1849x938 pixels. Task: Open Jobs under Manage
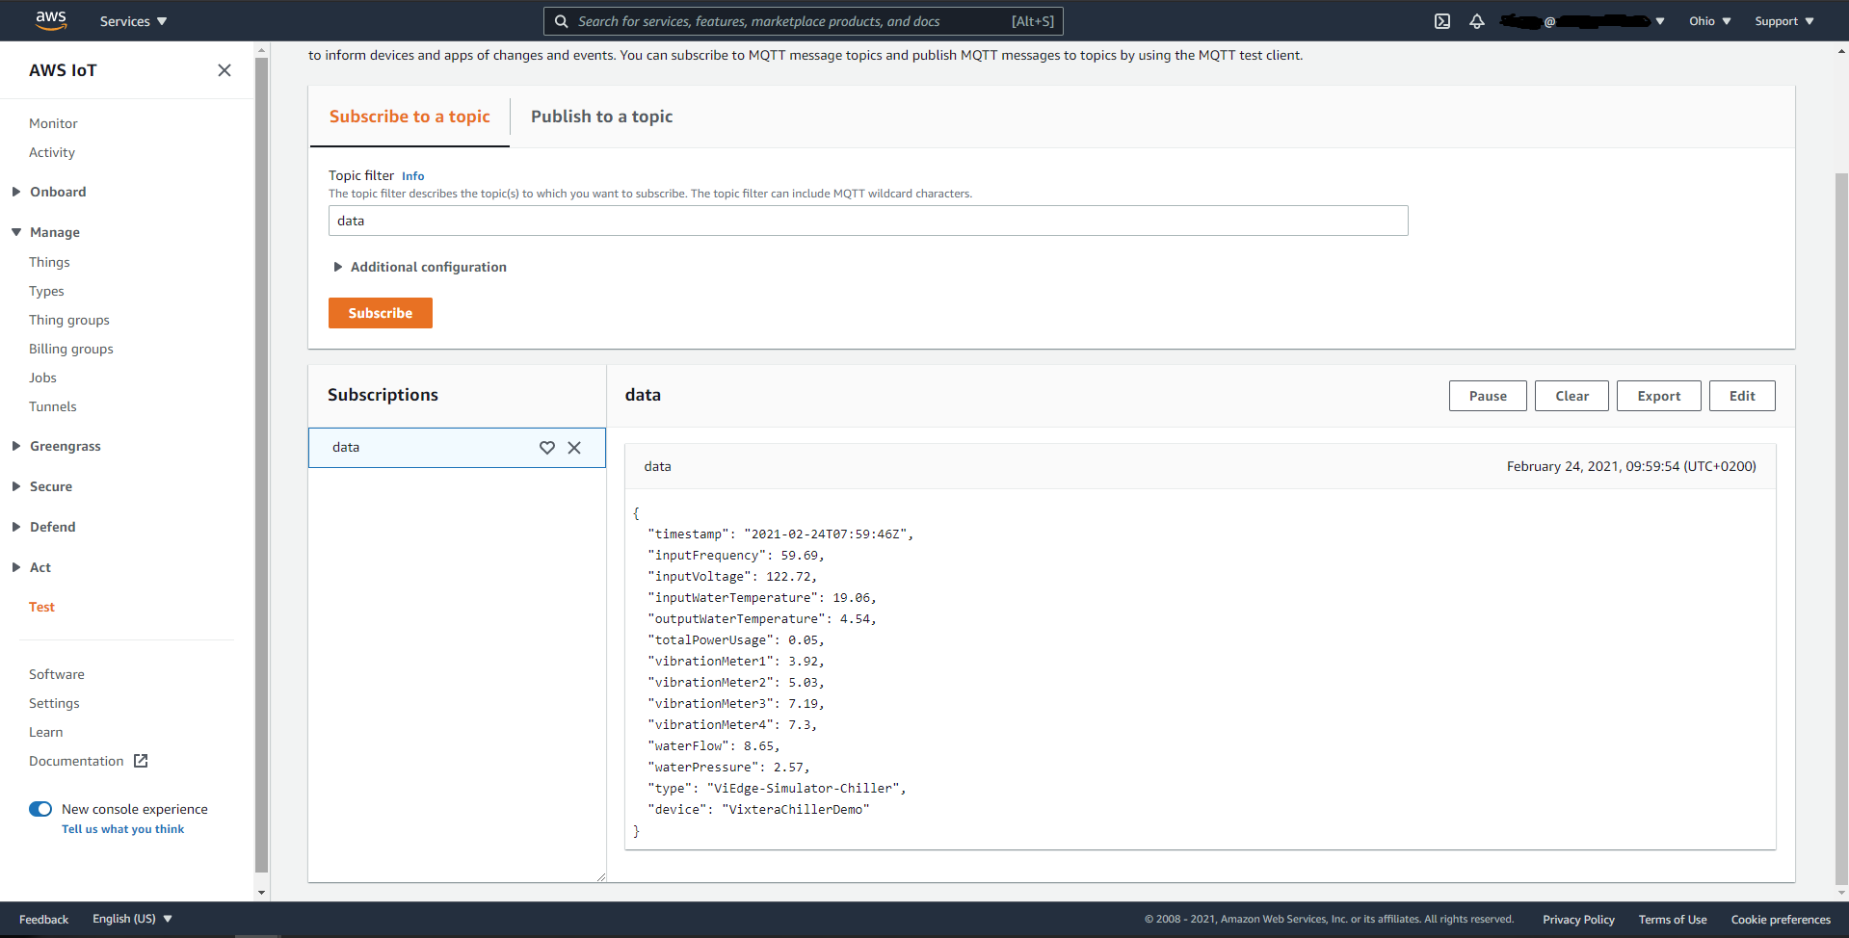coord(42,378)
